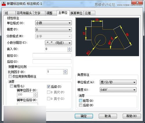The image size is (145, 123).
Task: Open the 公差 tab
Action: (x=89, y=13)
